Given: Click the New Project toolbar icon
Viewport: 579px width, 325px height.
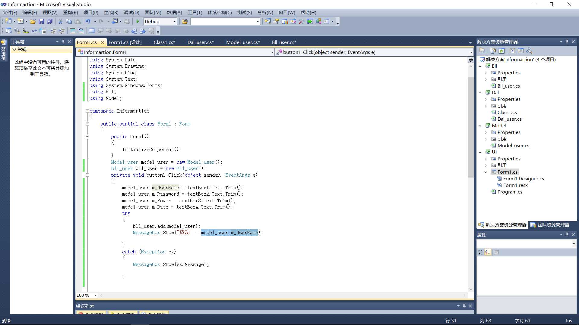Looking at the screenshot, I should pyautogui.click(x=8, y=21).
